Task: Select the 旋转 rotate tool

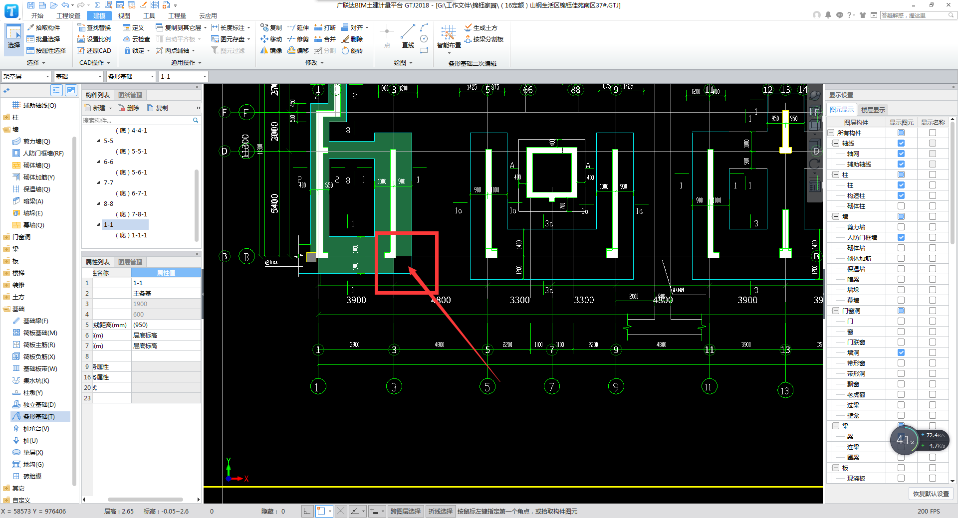Action: coord(352,50)
